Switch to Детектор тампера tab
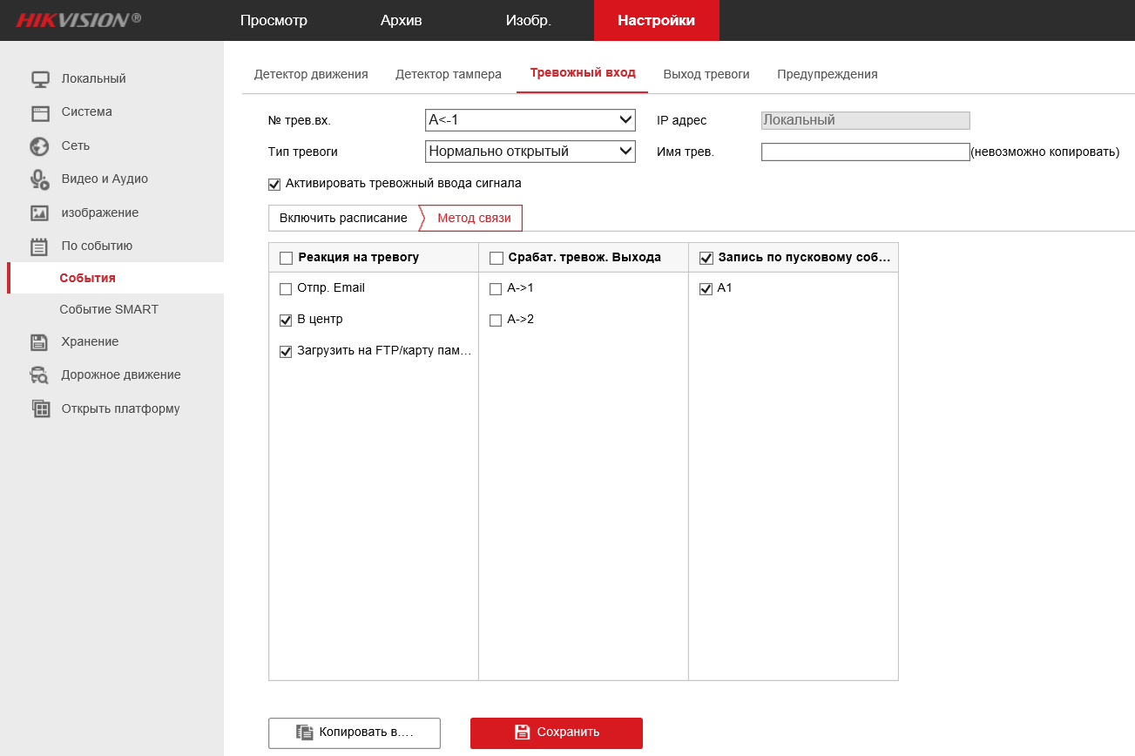1135x756 pixels. [x=449, y=74]
